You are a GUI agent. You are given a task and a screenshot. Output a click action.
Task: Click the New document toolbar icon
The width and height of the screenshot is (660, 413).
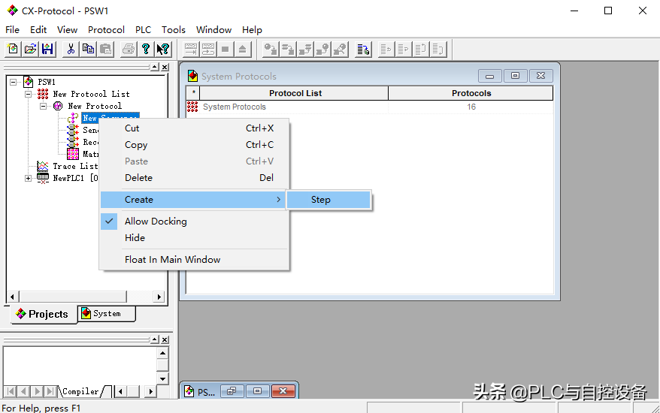[x=13, y=50]
